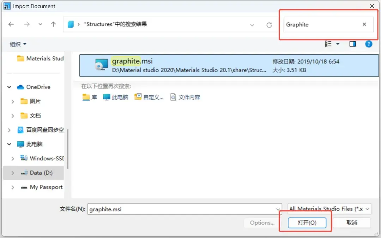Click the clear search X in the Graphite box
This screenshot has height=238, width=381.
pyautogui.click(x=365, y=24)
